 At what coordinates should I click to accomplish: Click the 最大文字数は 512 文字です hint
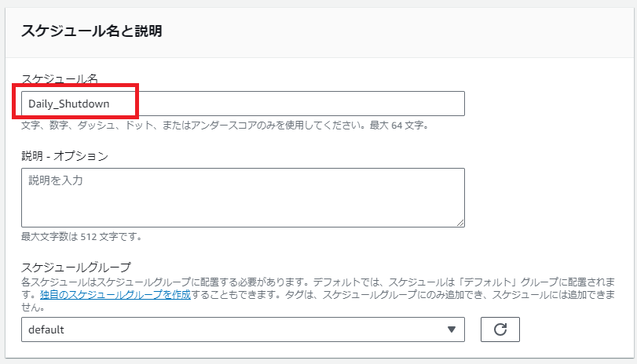coord(82,236)
